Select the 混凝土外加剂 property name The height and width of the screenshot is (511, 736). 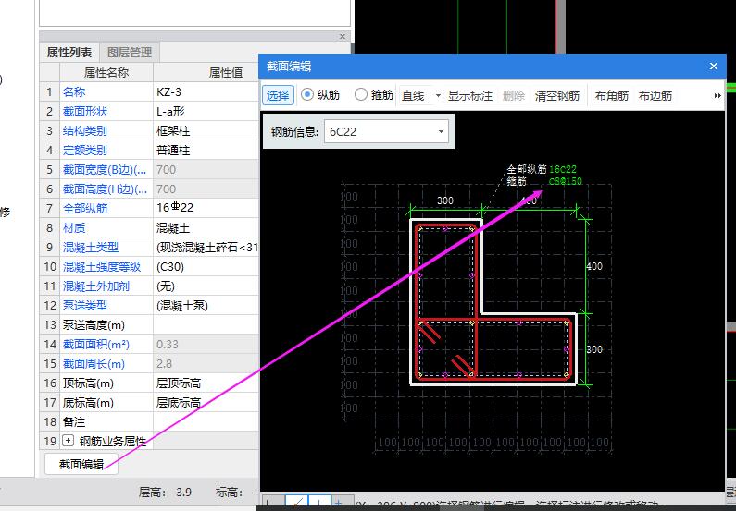[x=96, y=286]
